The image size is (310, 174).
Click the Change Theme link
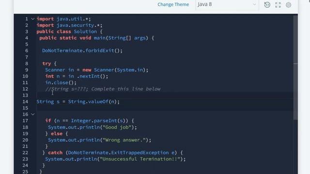click(173, 4)
